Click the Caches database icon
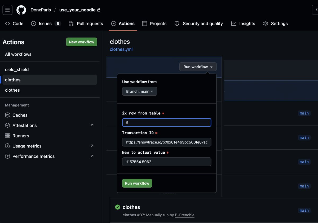 pos(7,115)
